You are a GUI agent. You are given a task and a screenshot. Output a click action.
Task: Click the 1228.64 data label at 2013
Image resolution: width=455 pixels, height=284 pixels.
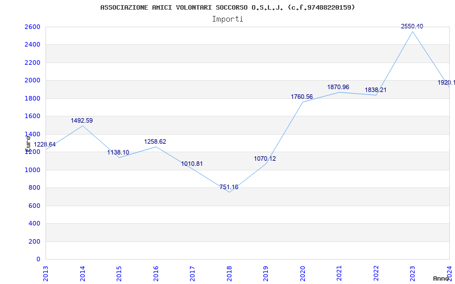pos(45,144)
